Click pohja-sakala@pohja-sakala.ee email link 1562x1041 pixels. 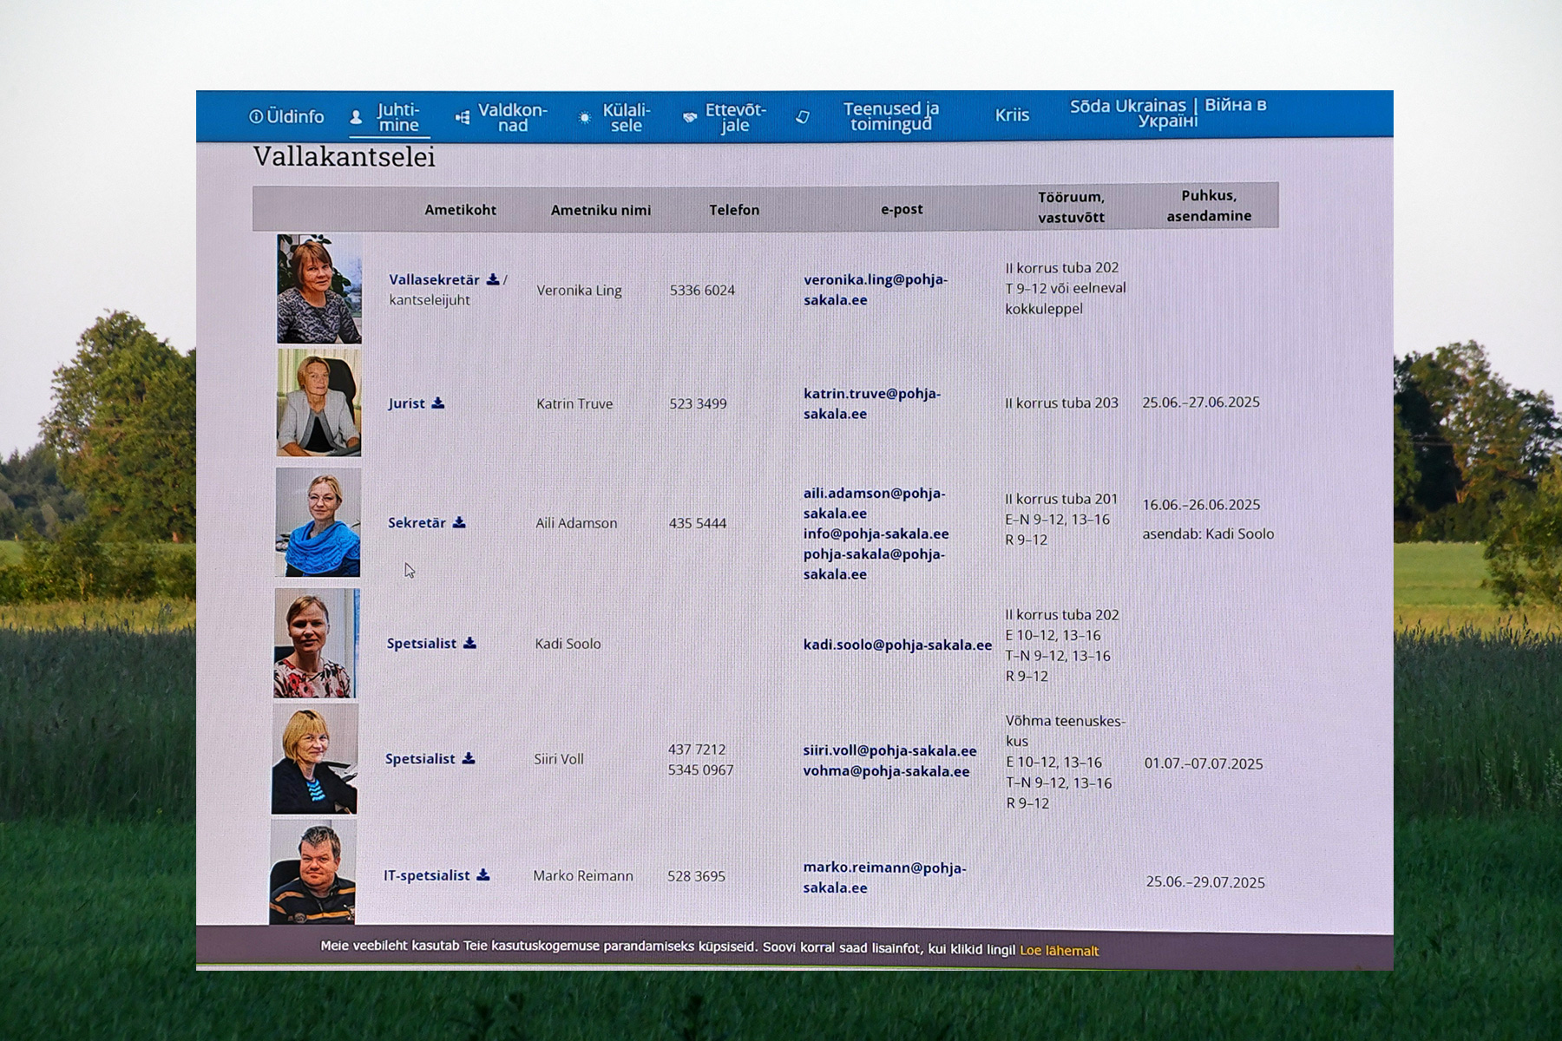[x=874, y=564]
